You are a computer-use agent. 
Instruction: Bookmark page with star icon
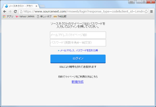[146, 11]
